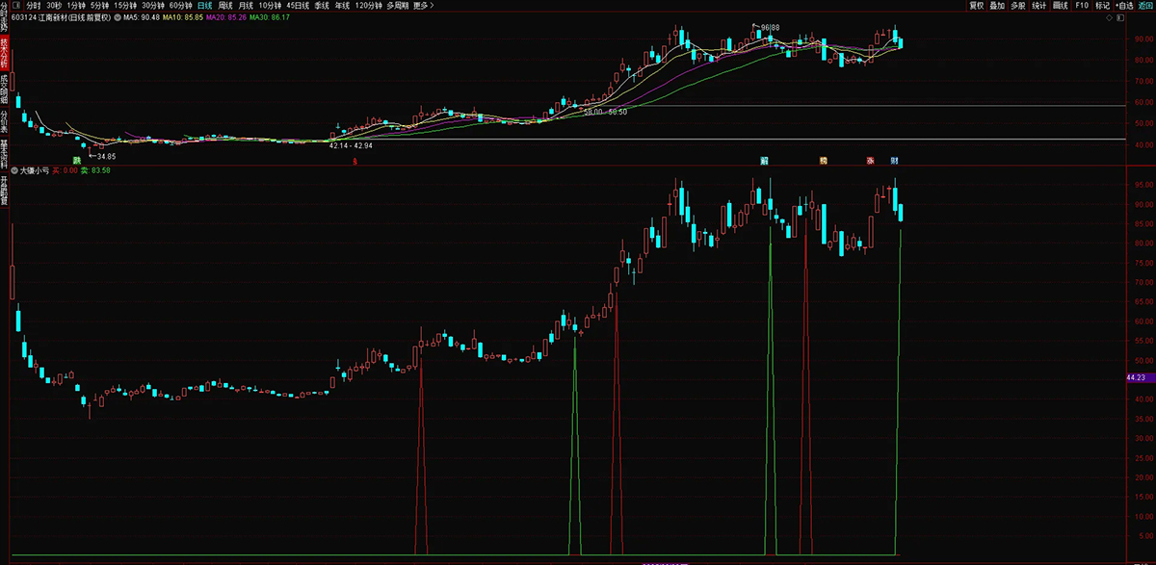The width and height of the screenshot is (1156, 565).
Task: Select the 30秒 period
Action: coord(54,5)
